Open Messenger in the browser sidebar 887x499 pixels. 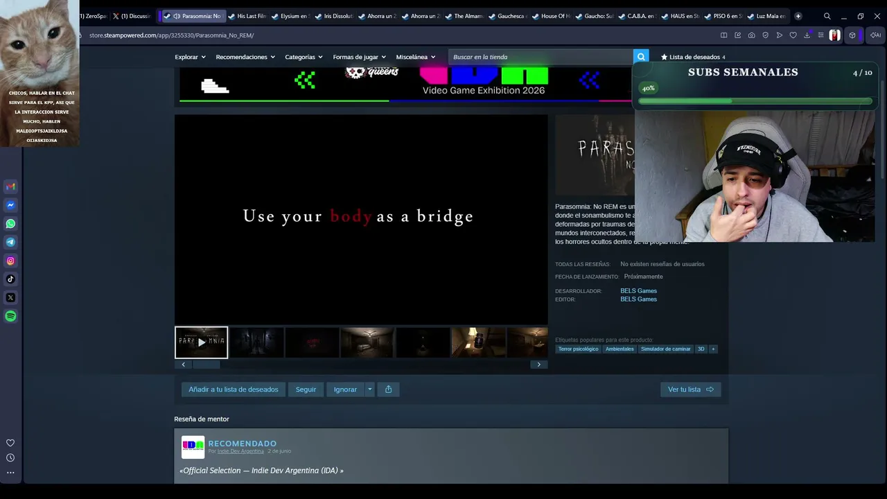(x=10, y=205)
